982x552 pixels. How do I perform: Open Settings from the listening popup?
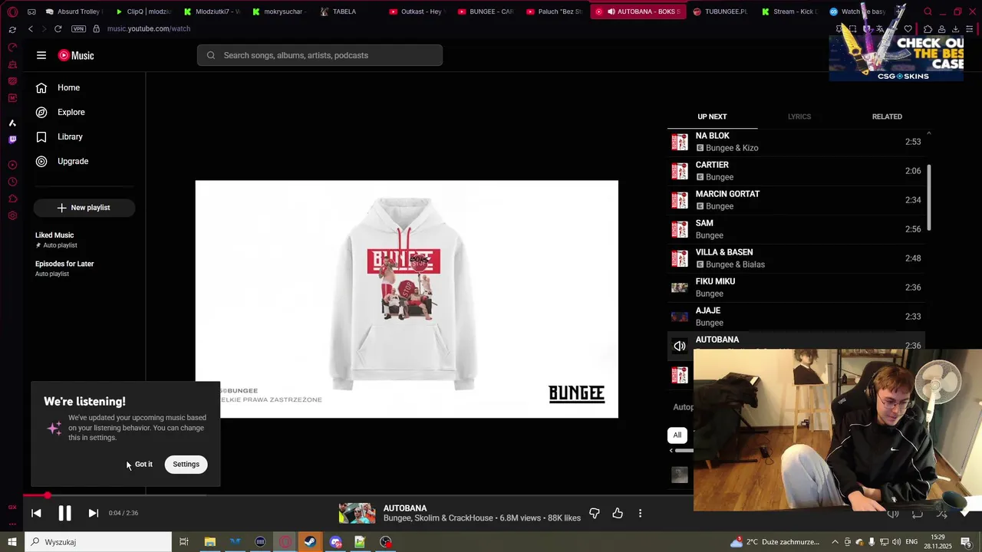(186, 464)
